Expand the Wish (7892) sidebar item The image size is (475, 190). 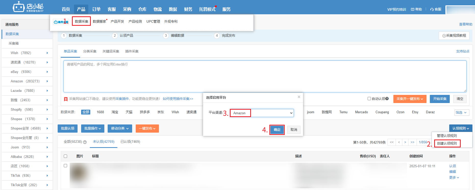(x=47, y=53)
